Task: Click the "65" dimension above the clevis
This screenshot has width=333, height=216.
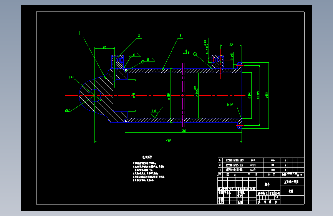Action: (105, 47)
